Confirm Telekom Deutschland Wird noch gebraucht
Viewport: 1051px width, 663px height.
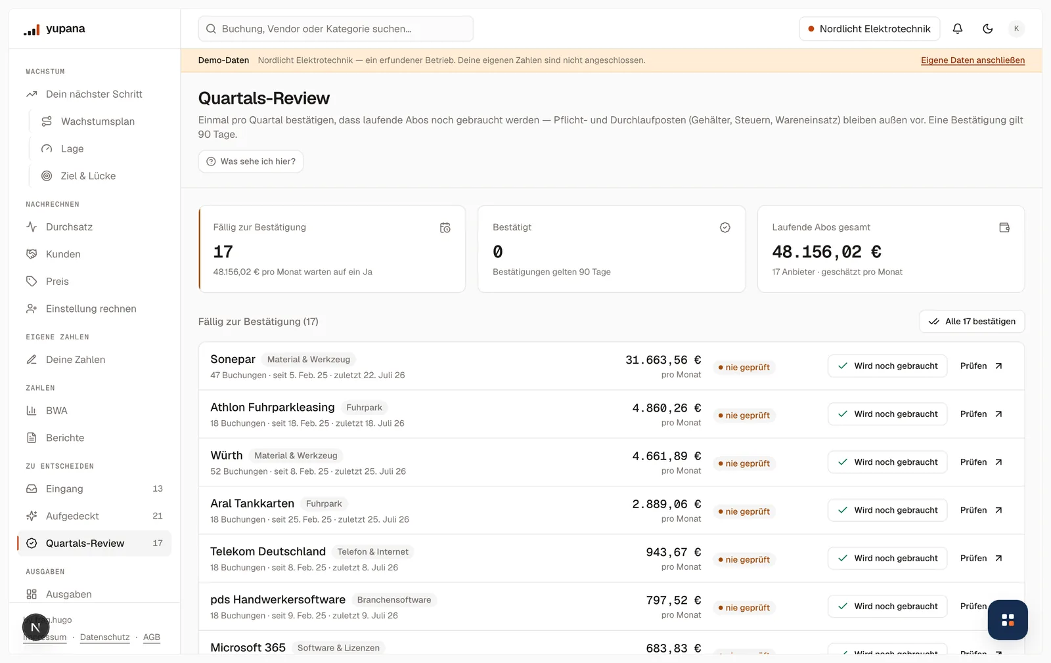pyautogui.click(x=887, y=558)
